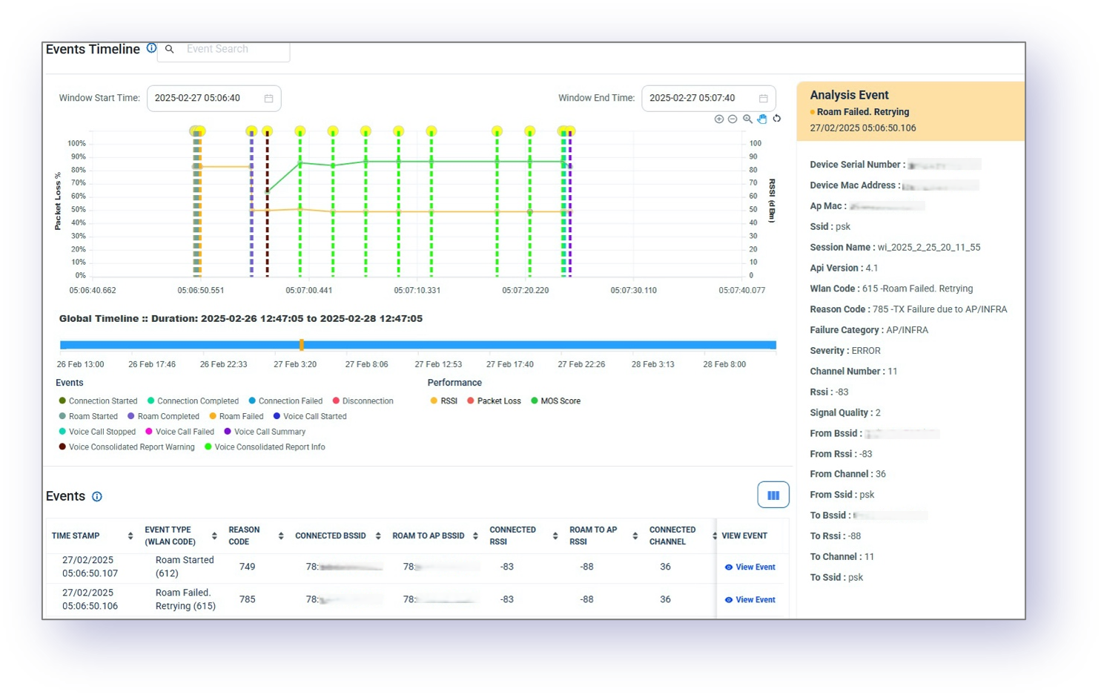The width and height of the screenshot is (1101, 695).
Task: Click the info icon beside Events Timeline
Action: pyautogui.click(x=151, y=48)
